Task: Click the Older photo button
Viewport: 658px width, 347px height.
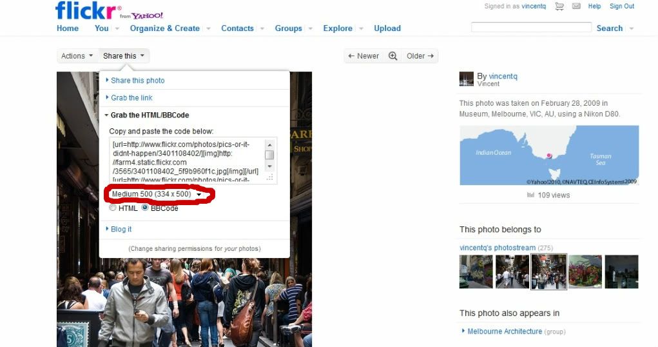Action: tap(420, 56)
